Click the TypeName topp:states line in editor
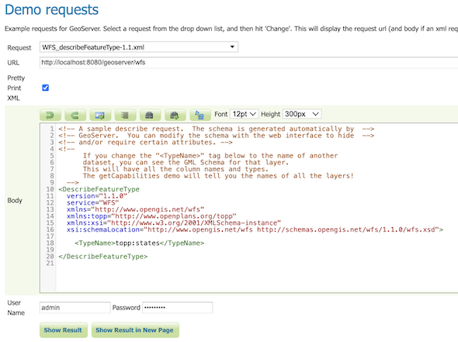 [x=139, y=243]
